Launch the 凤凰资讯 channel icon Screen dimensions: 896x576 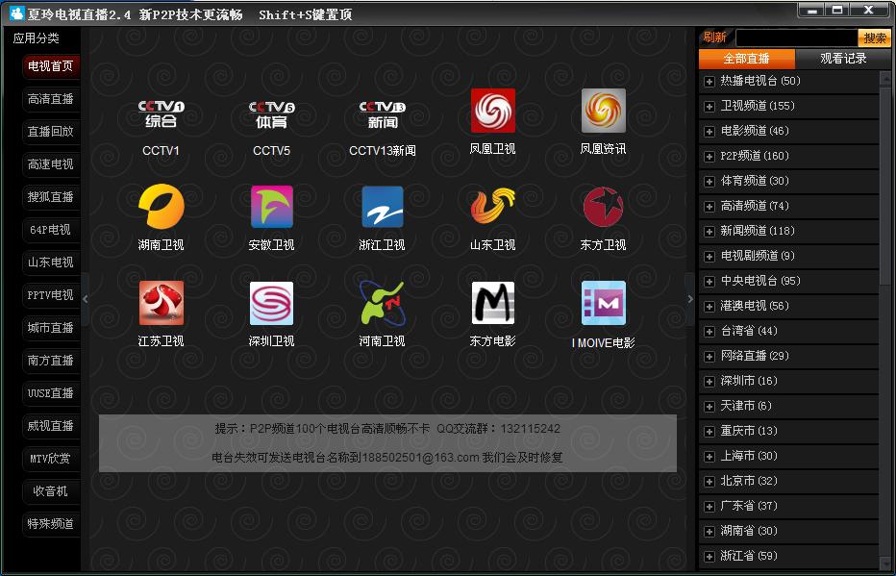click(x=604, y=111)
